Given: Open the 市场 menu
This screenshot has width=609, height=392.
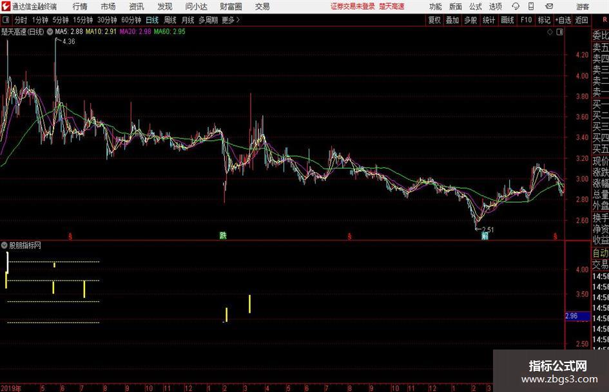Looking at the screenshot, I should tap(108, 6).
